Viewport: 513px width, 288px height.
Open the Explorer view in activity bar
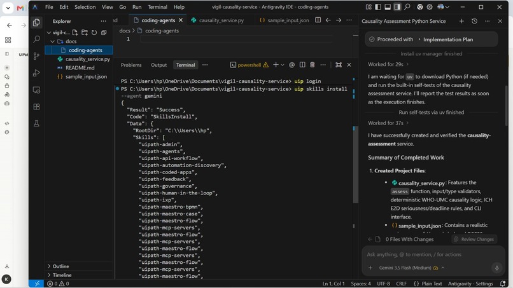tap(36, 22)
